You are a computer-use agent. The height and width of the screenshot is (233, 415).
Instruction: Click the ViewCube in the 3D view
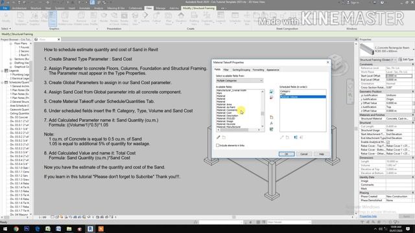336,62
